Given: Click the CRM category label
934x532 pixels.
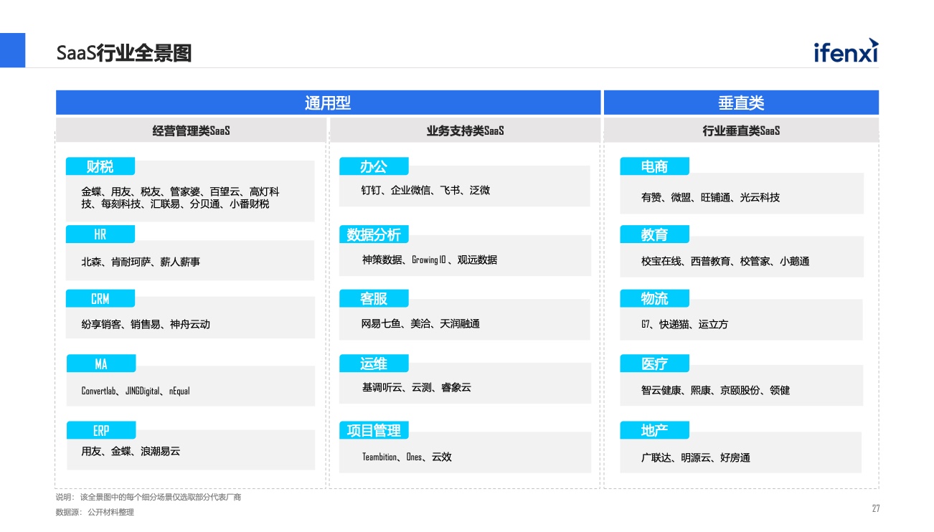Looking at the screenshot, I should (x=100, y=299).
